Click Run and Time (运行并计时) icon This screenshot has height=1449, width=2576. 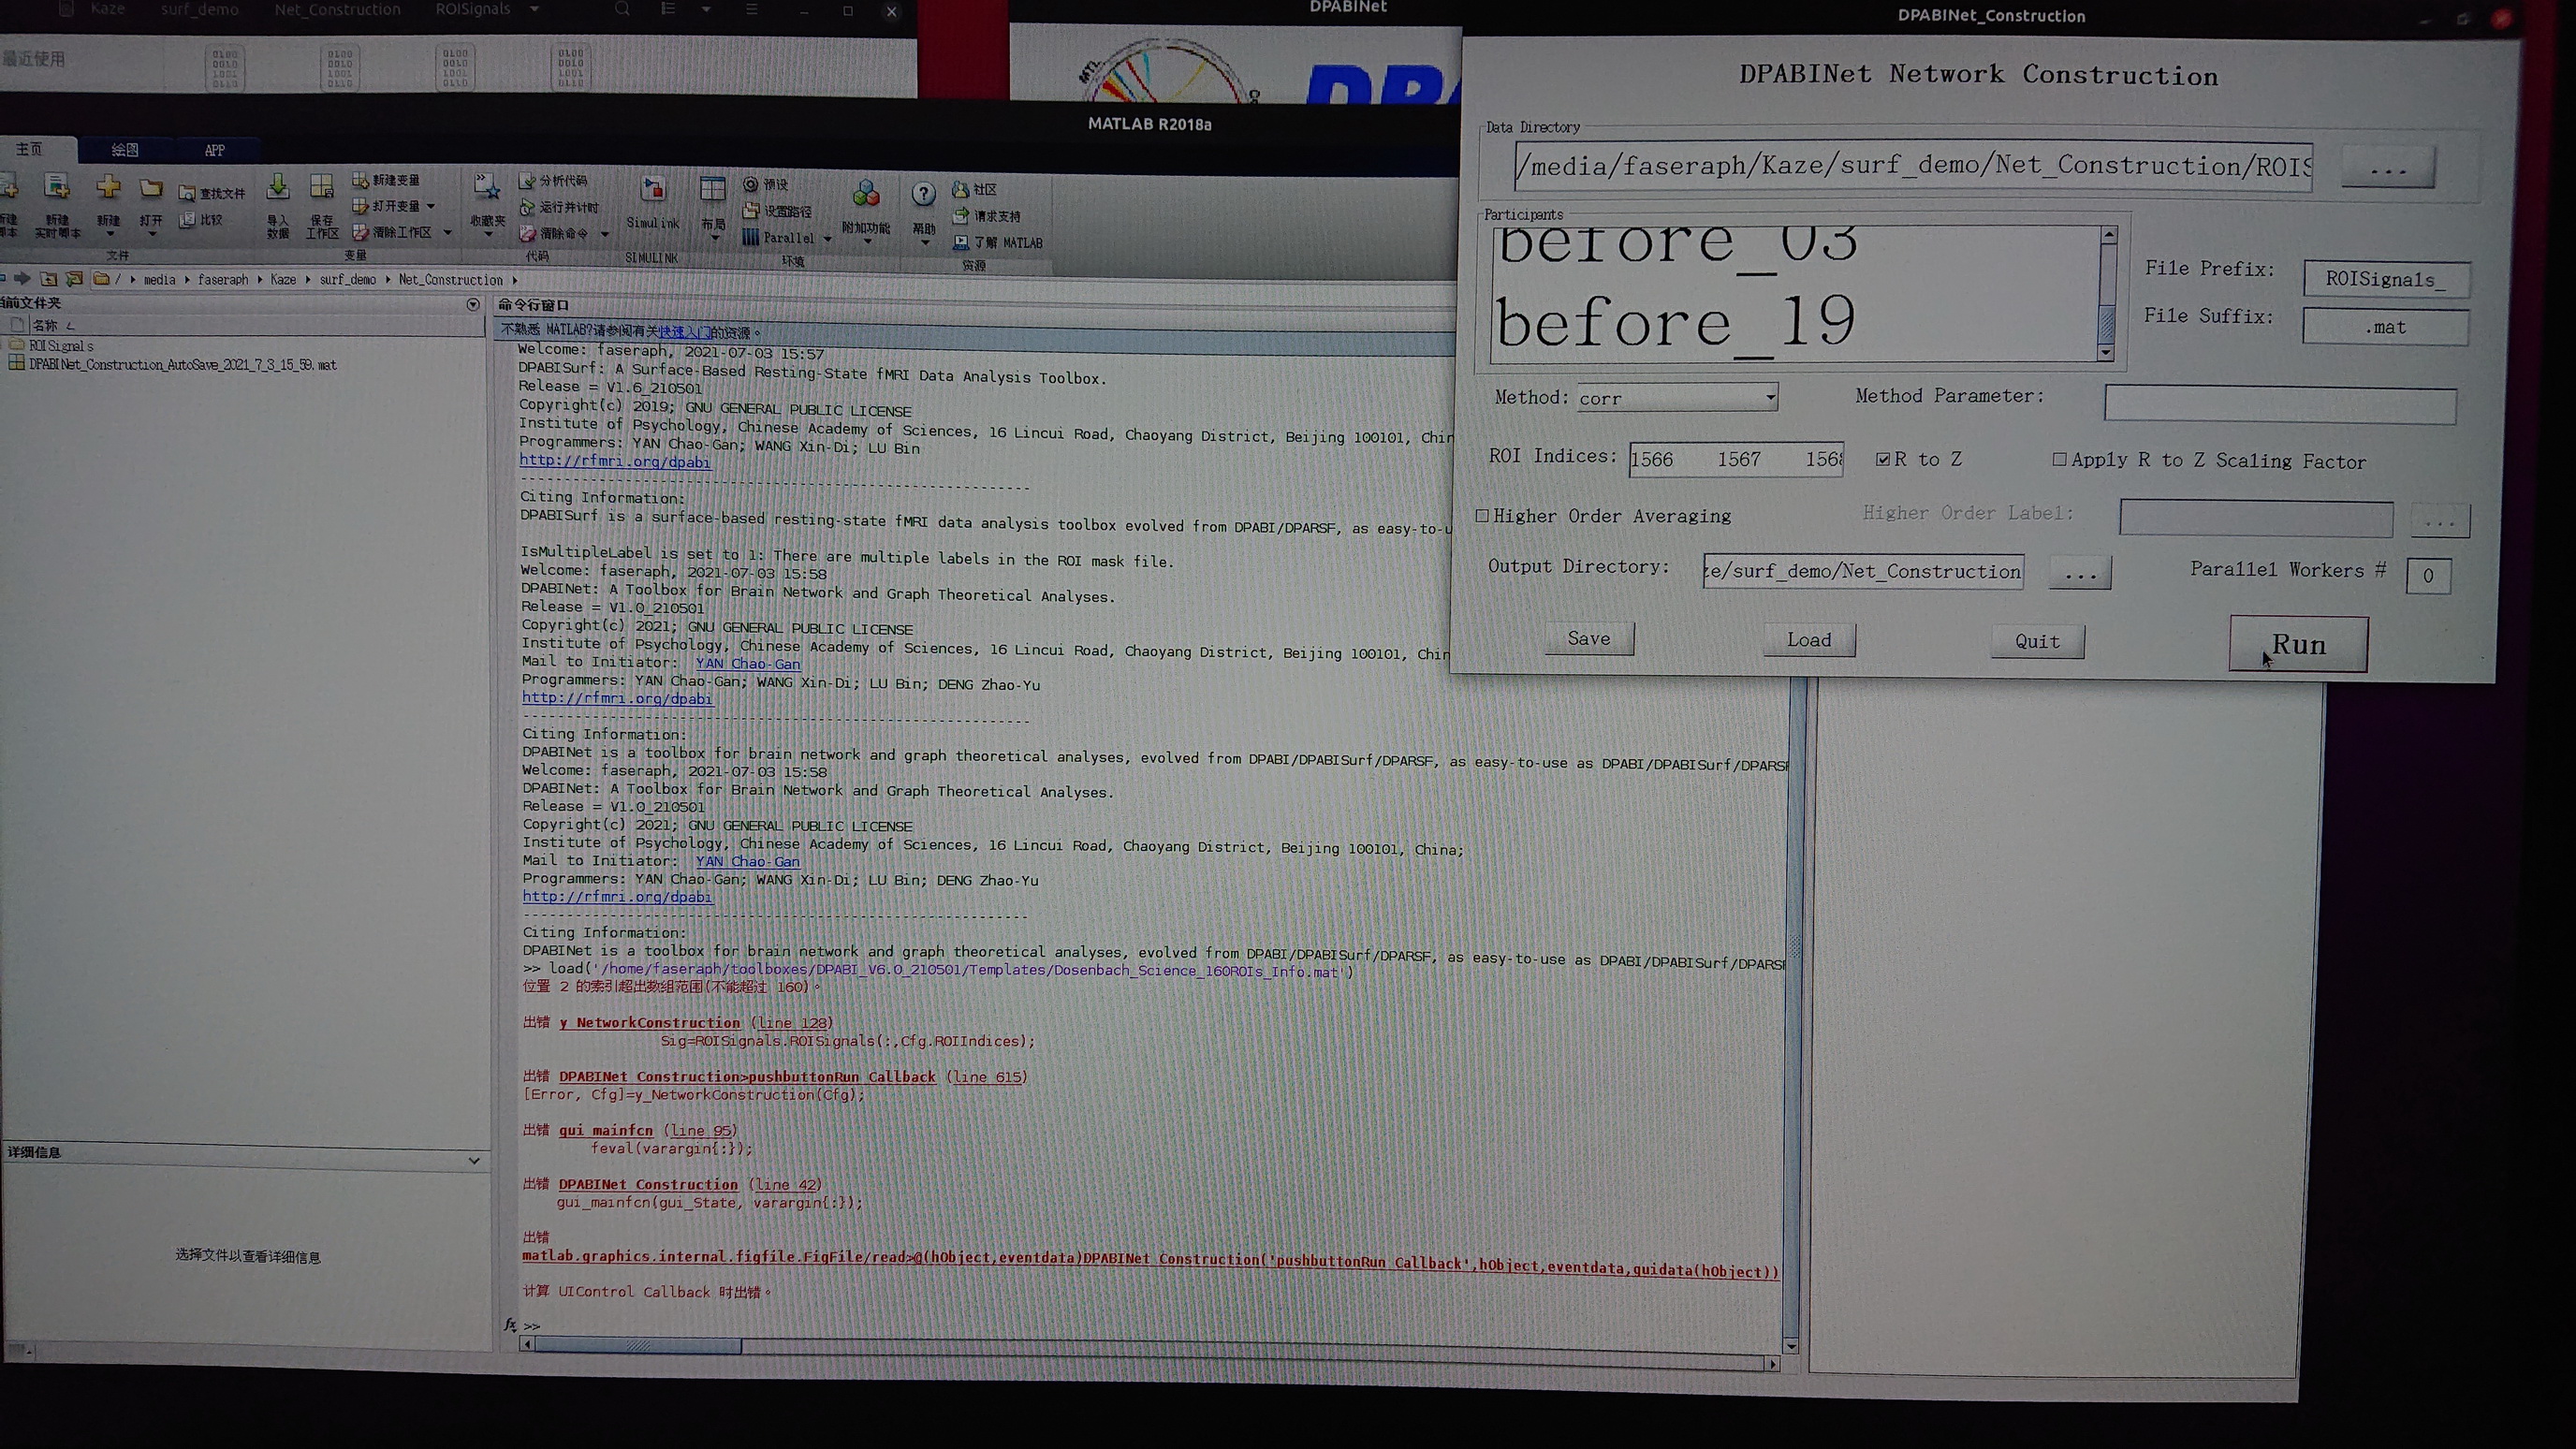click(527, 207)
